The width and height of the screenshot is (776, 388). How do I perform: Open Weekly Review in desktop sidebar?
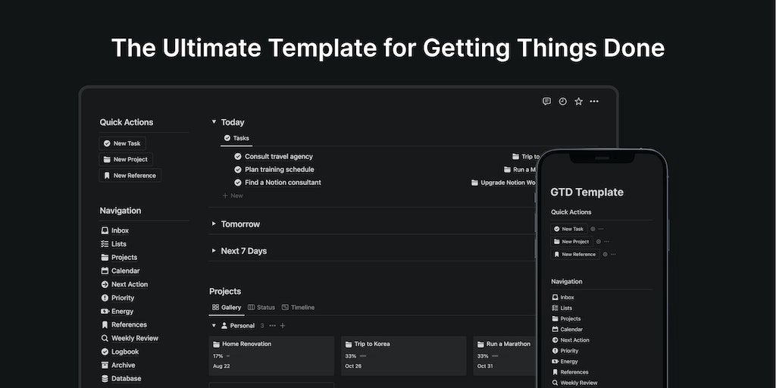click(x=130, y=339)
